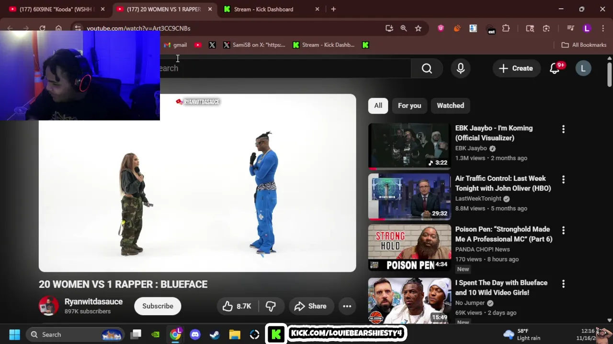
Task: Select the All filter chip
Action: point(378,106)
